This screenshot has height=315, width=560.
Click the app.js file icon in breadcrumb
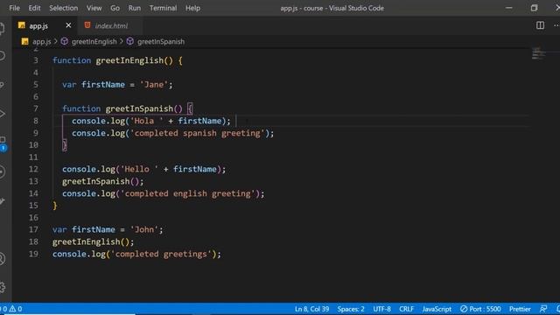(25, 41)
